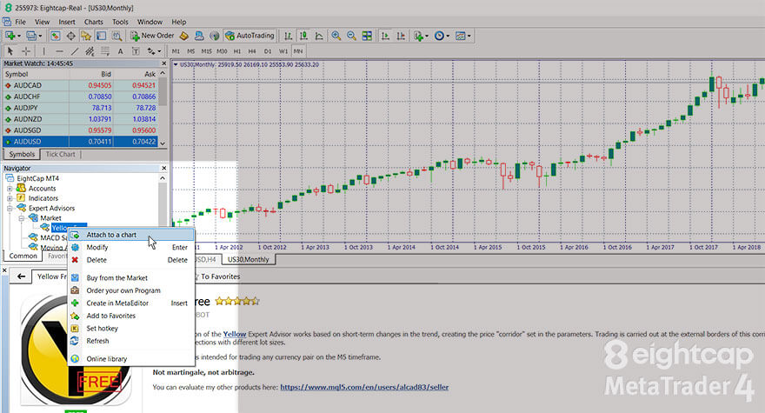Toggle the Terminal panel icon
The width and height of the screenshot is (765, 413).
point(102,36)
